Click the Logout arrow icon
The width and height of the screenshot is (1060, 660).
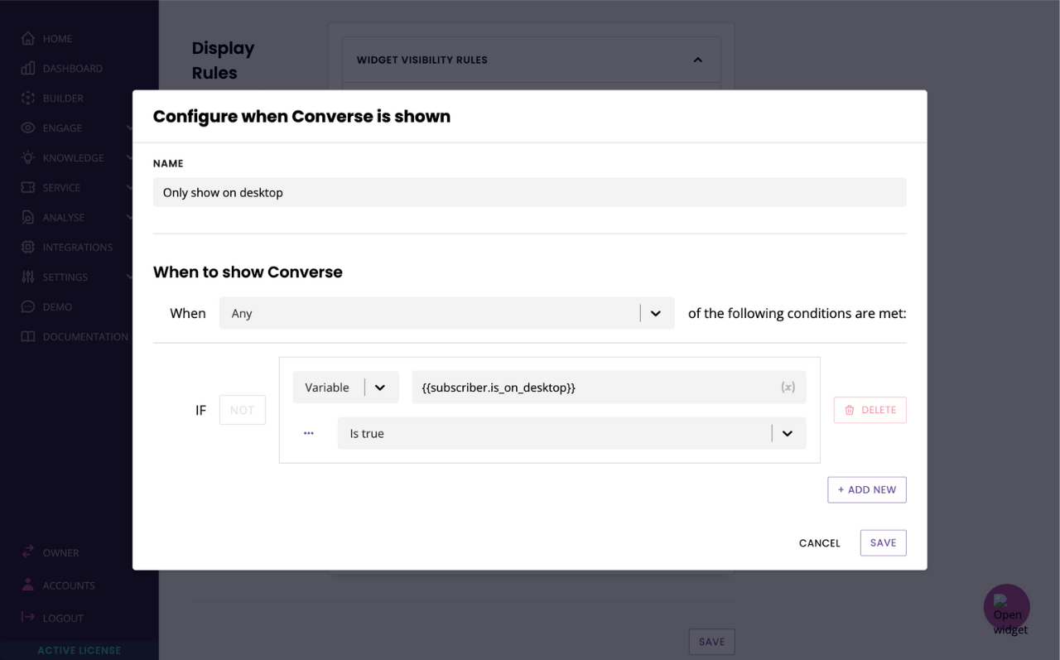click(x=28, y=618)
